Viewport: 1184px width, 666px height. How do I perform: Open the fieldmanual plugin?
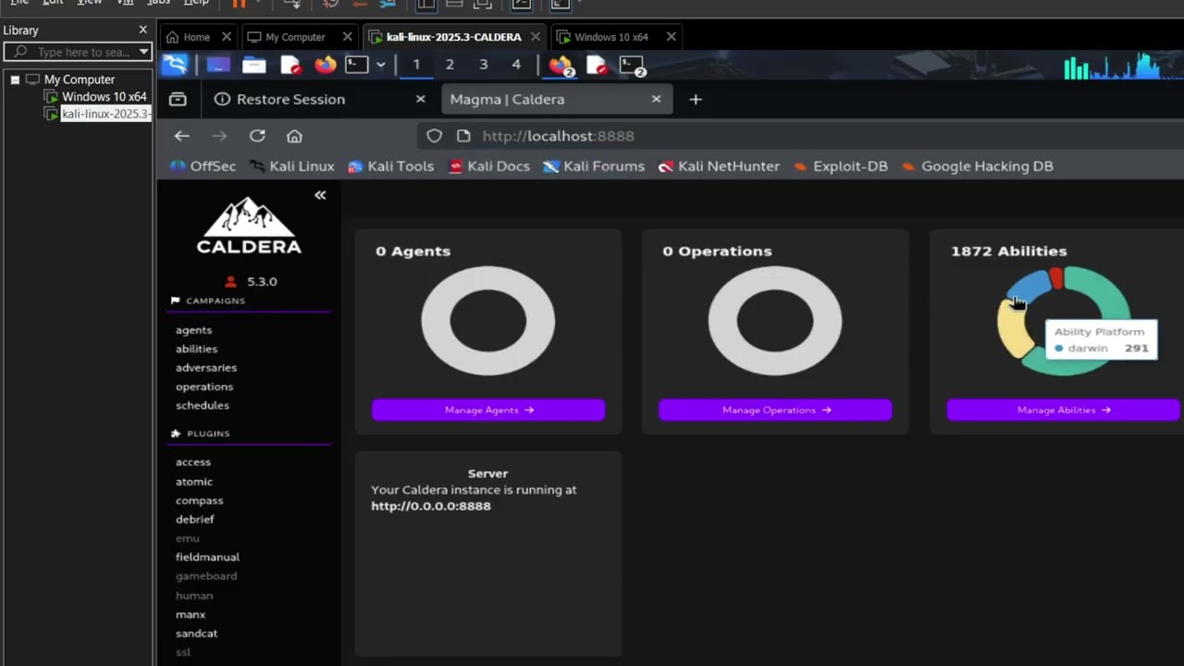tap(207, 558)
